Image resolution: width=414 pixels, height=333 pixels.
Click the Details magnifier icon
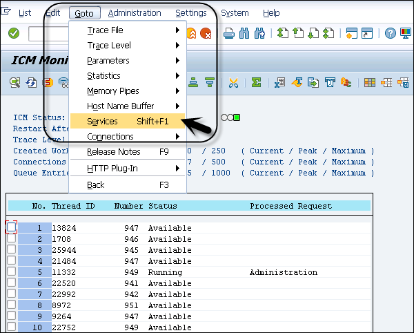tap(15, 83)
